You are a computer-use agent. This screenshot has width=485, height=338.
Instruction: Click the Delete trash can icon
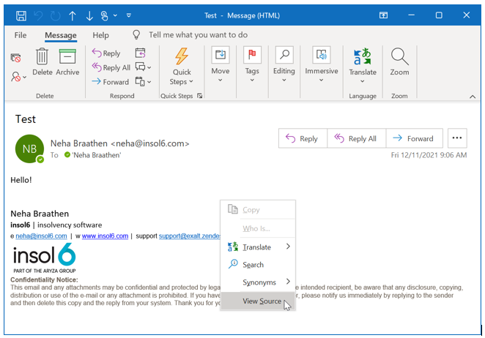click(42, 58)
